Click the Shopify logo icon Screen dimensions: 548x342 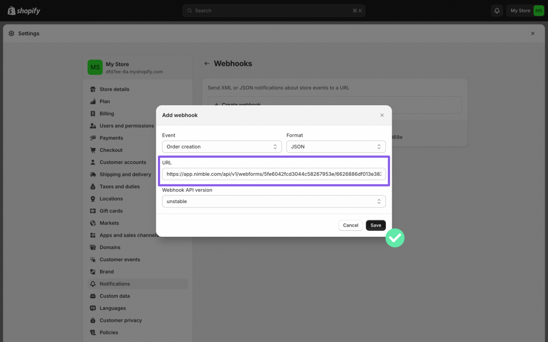click(x=11, y=11)
